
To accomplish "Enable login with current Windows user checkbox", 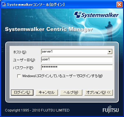I will pos(19,76).
